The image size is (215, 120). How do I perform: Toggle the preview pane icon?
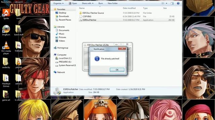(172, 3)
